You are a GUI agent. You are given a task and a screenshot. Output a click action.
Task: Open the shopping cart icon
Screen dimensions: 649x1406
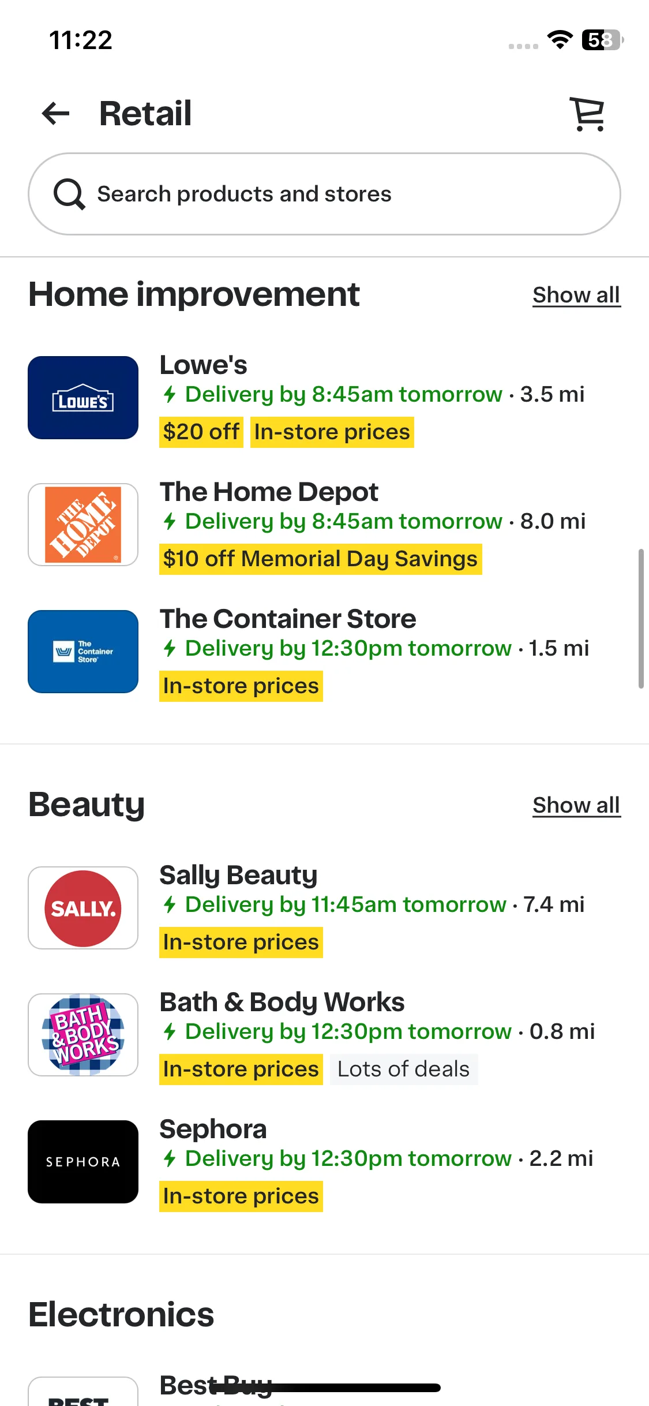[x=588, y=114]
